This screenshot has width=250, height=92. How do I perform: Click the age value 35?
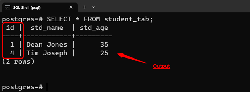(x=104, y=45)
